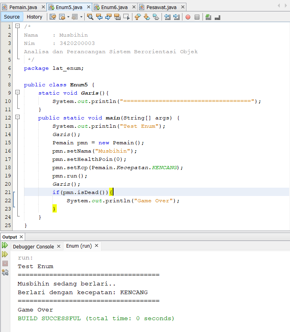
Task: Jump to Last Edit location icon
Action: pos(53,17)
